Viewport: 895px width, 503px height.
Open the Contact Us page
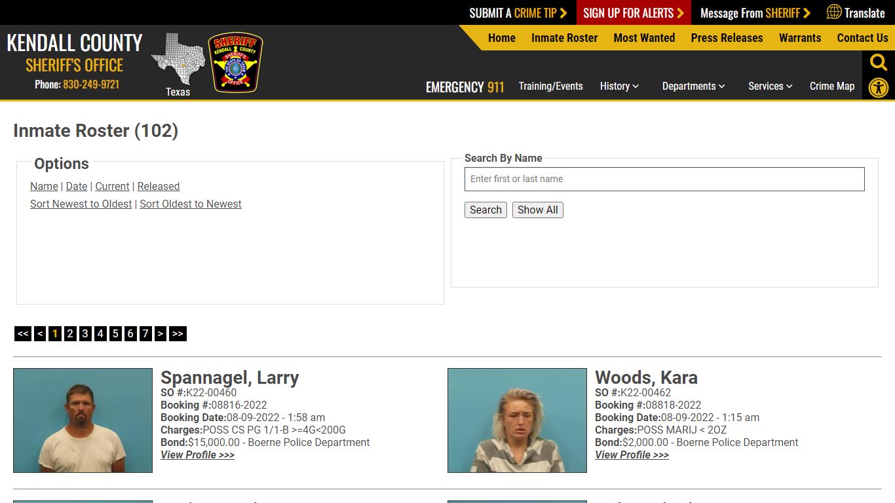click(863, 38)
